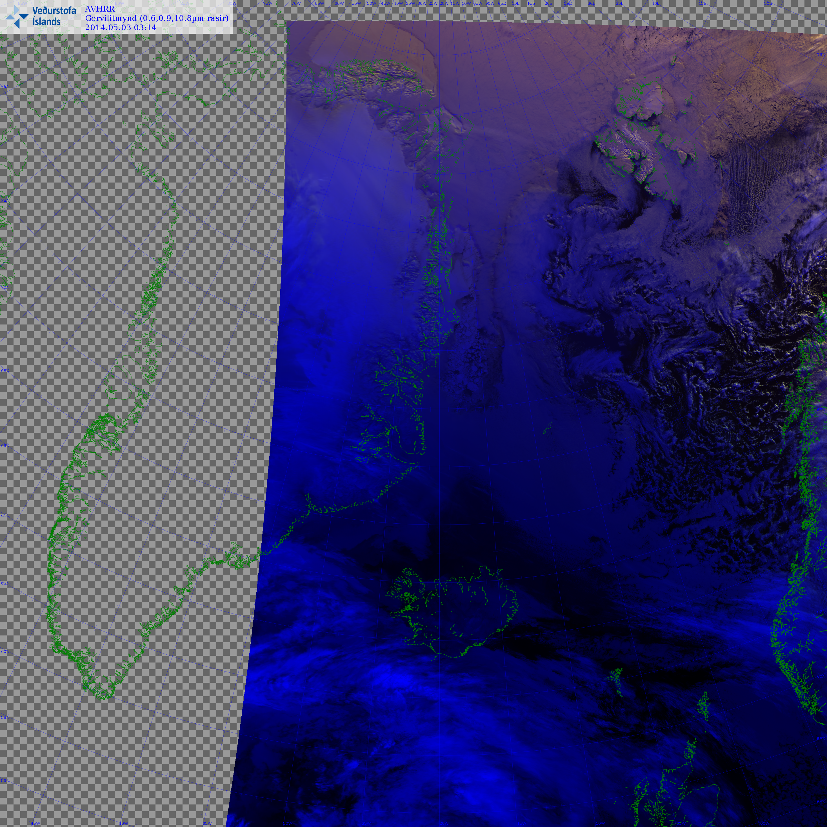Click the 40E longitude label at top
This screenshot has height=827, width=827.
coord(655,3)
